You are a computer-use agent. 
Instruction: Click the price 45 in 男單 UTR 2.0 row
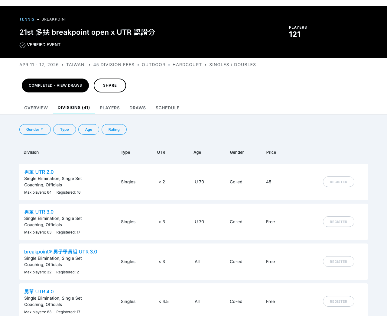point(269,182)
